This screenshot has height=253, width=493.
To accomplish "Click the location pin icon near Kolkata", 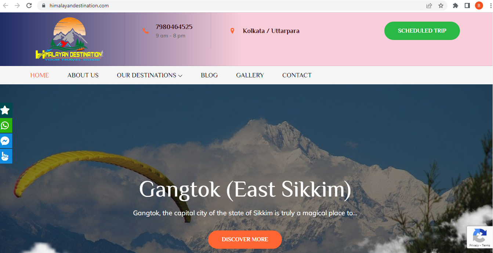I will [x=232, y=31].
